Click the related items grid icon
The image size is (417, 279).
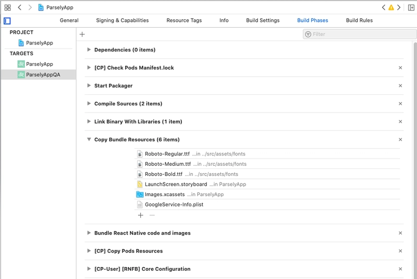[x=7, y=7]
